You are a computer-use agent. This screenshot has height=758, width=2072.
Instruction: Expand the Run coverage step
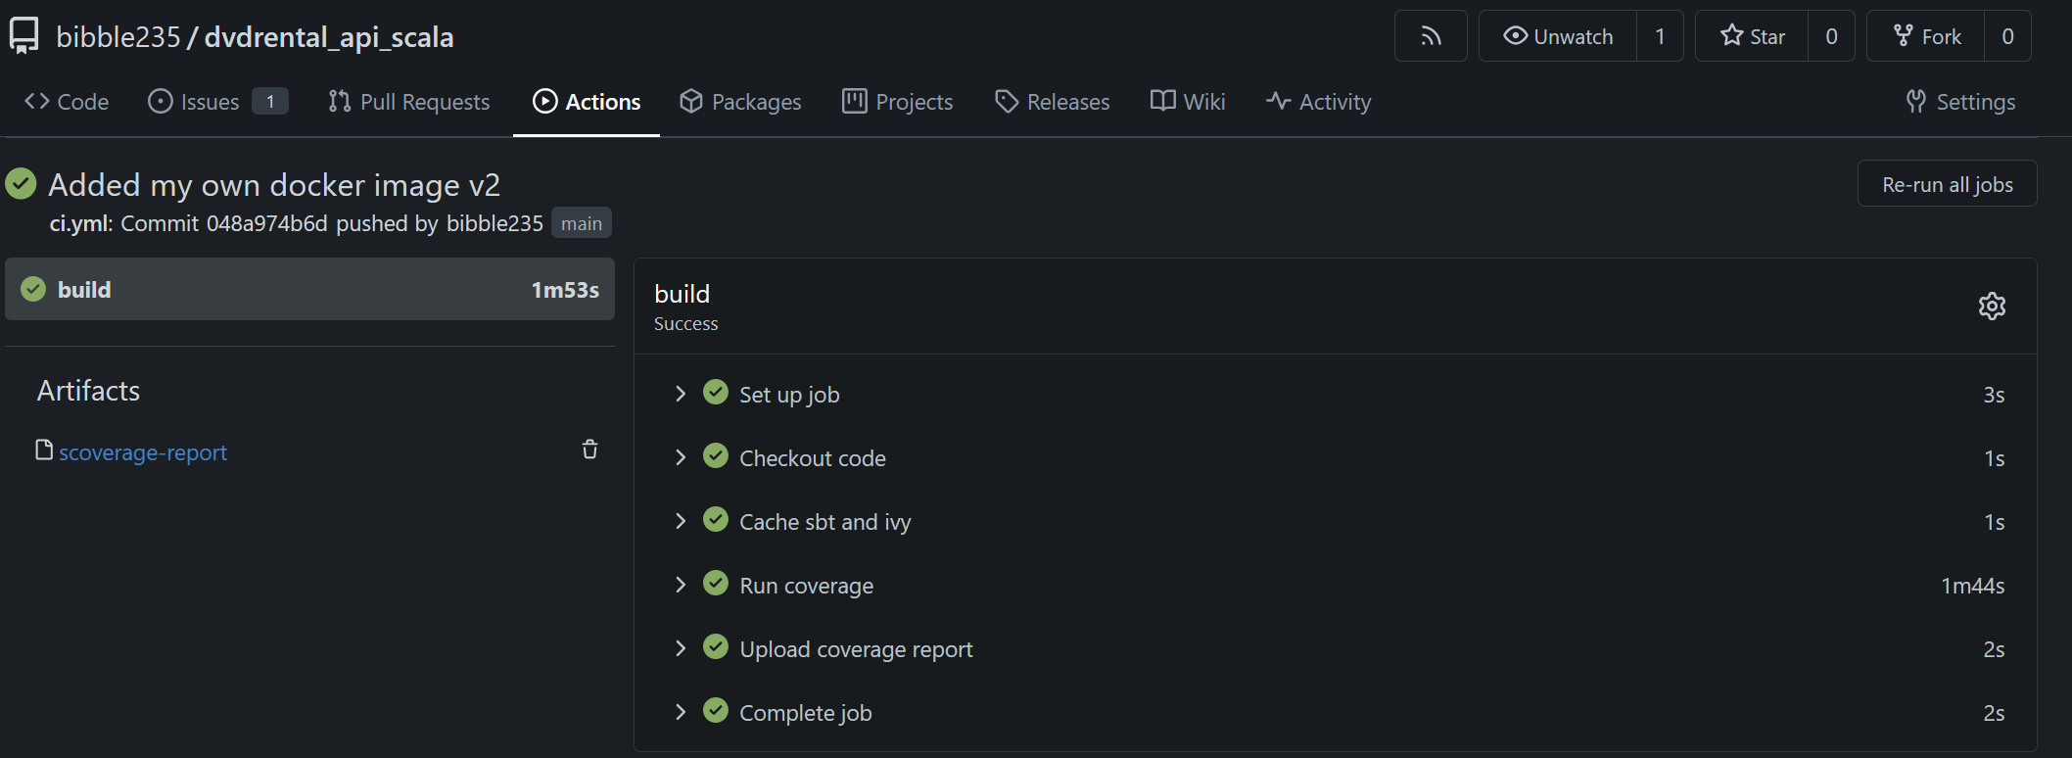click(681, 585)
